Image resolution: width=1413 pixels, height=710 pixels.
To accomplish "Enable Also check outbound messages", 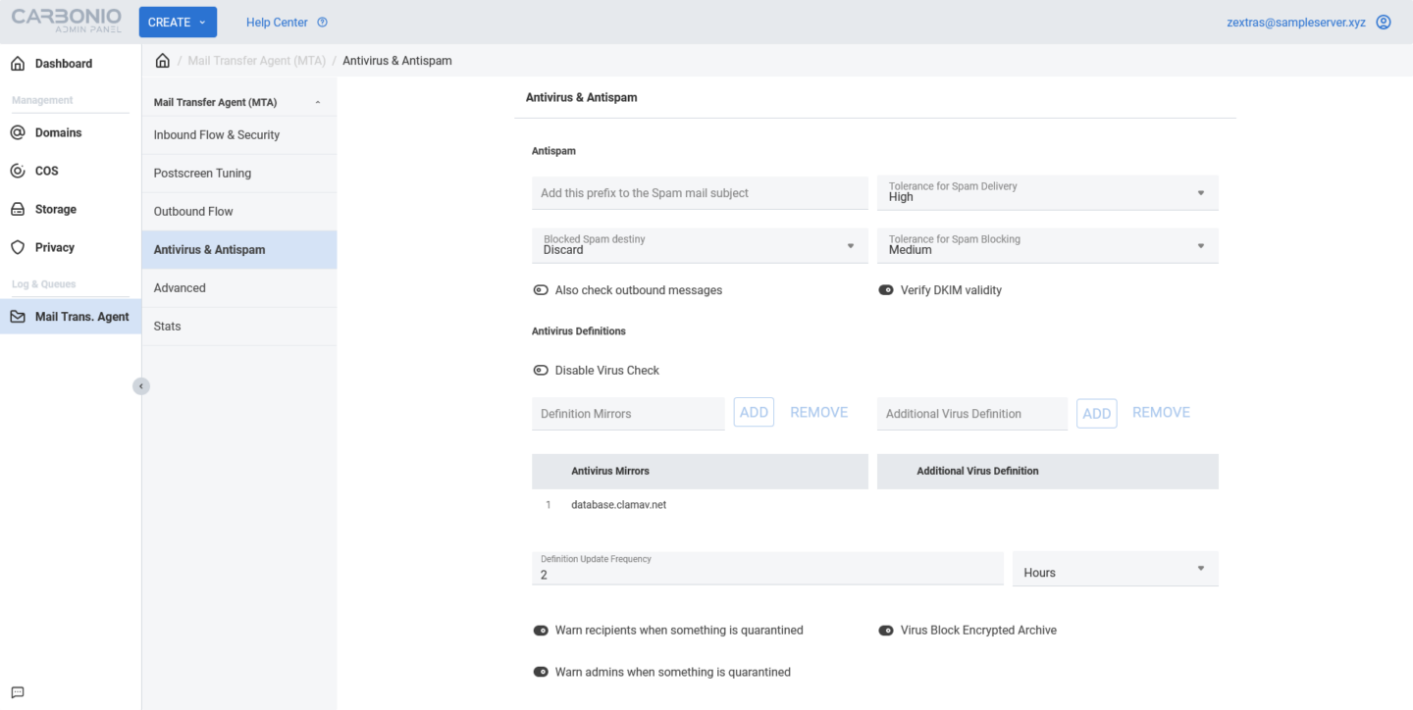I will click(x=541, y=289).
